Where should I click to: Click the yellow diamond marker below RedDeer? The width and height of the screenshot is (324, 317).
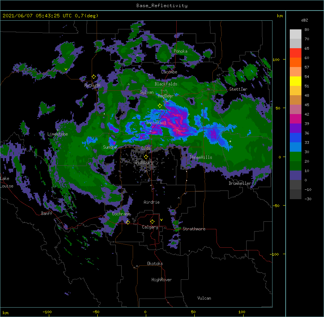pos(160,106)
